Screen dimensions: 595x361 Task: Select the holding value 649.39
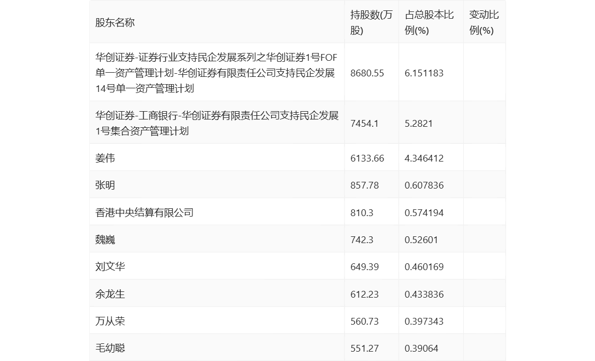(x=364, y=267)
